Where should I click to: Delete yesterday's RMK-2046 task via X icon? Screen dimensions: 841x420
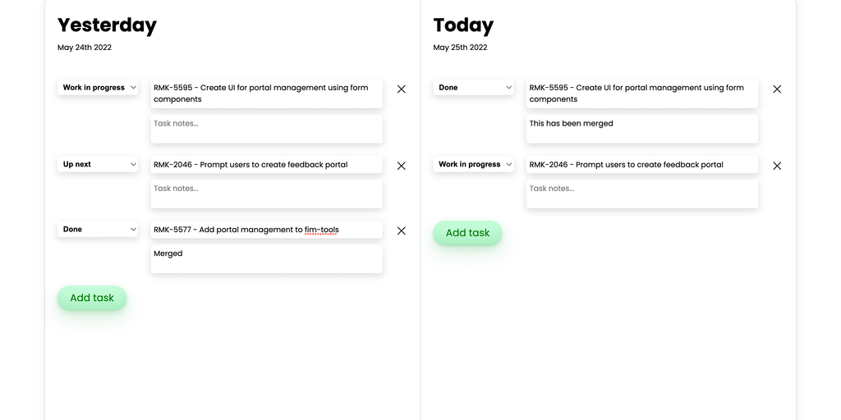click(x=401, y=166)
